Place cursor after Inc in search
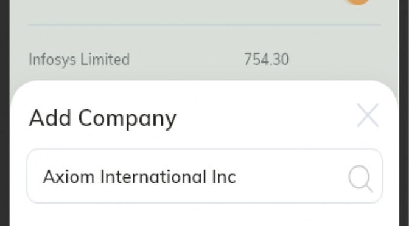Viewport: 409px width, 226px height. click(237, 177)
